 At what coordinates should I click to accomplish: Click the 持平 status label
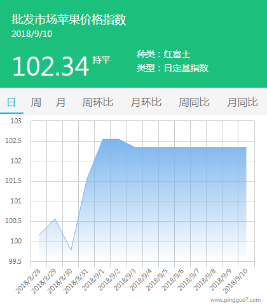pos(101,60)
